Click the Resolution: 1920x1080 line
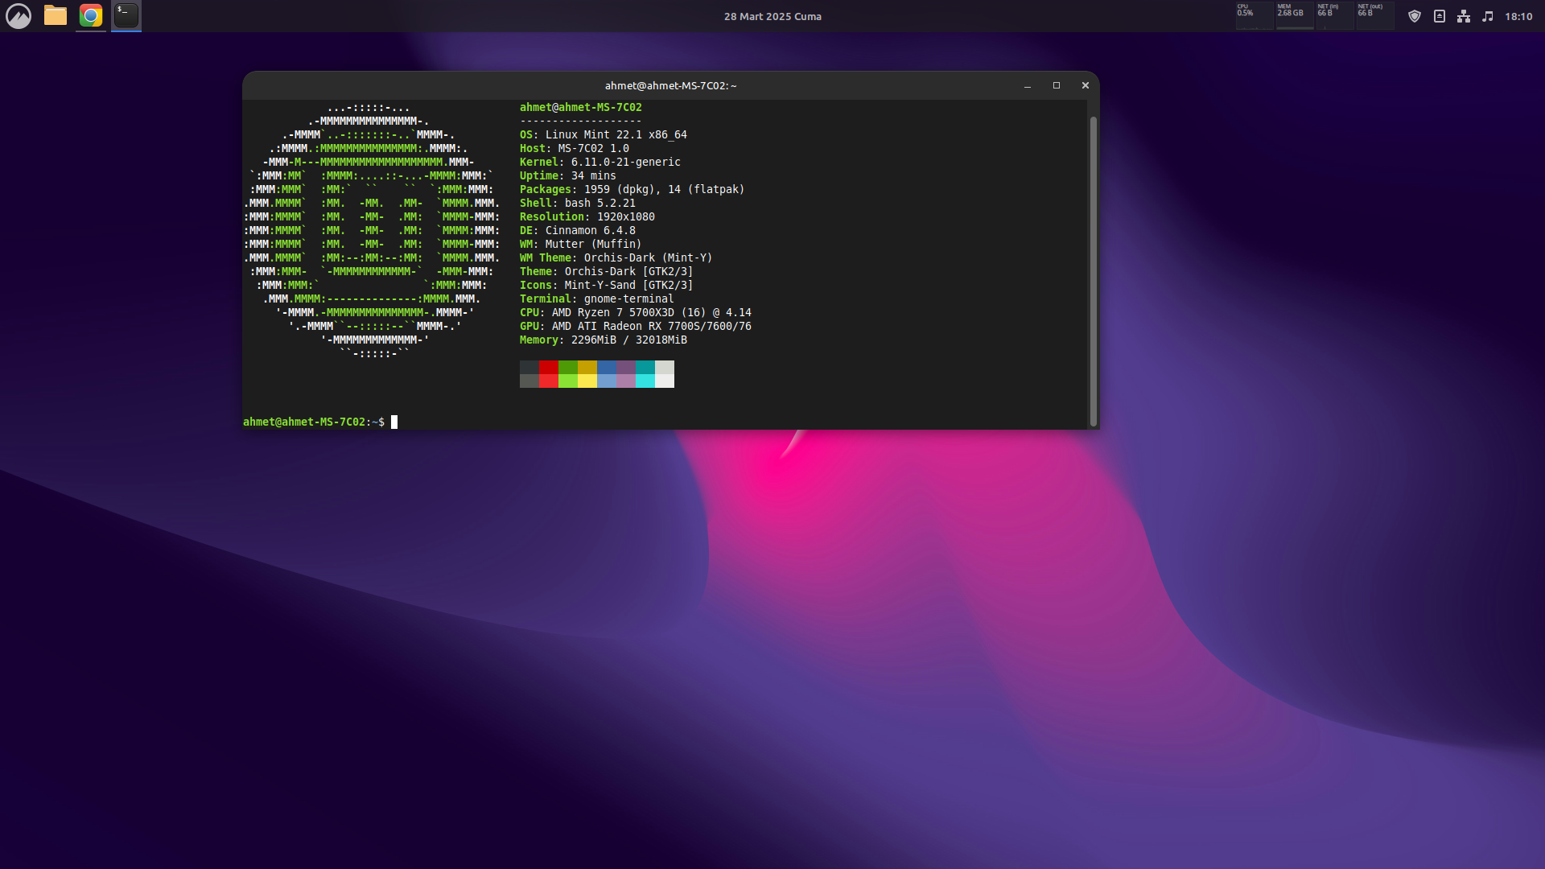This screenshot has width=1545, height=869. [x=587, y=216]
